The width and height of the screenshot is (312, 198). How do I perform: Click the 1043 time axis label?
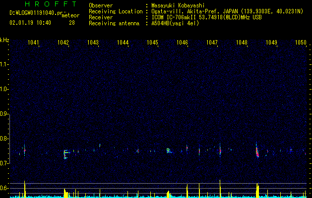tap(93, 43)
